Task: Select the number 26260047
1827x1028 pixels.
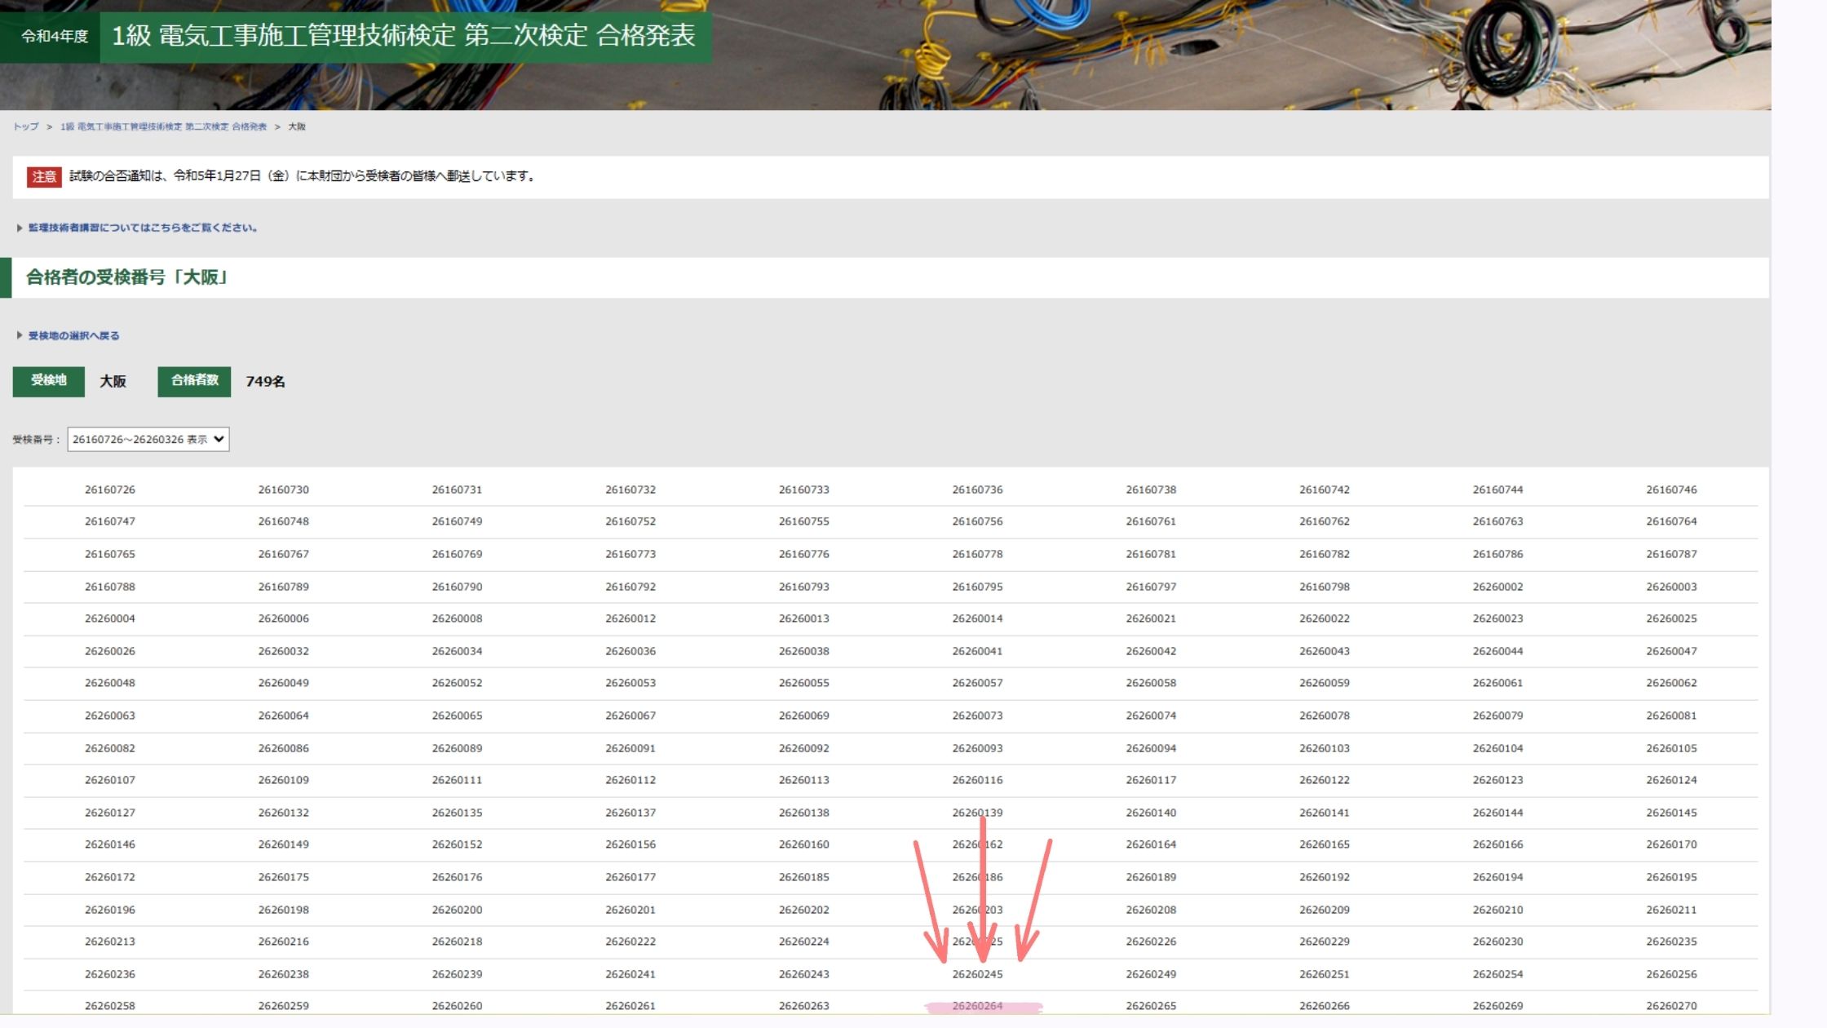Action: click(1671, 651)
